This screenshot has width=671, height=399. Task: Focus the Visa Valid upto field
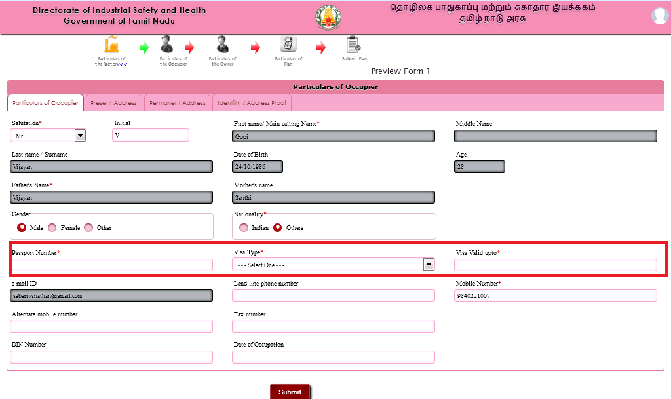[x=556, y=265]
